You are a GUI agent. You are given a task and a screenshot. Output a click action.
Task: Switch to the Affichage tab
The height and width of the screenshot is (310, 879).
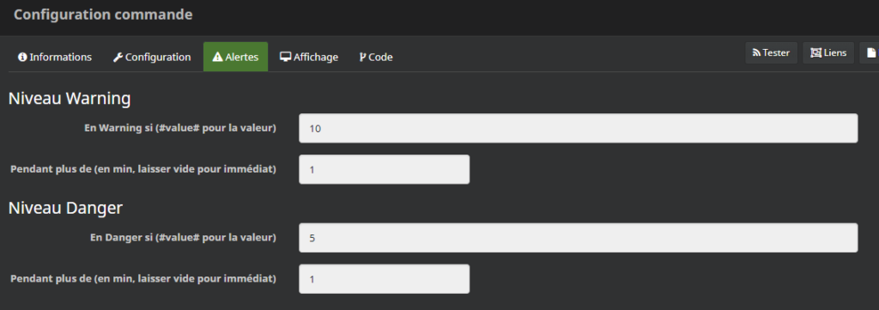309,58
